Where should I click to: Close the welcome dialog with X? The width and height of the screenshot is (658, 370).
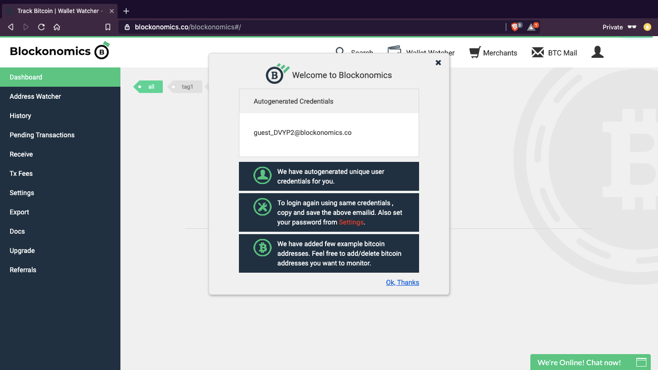[x=438, y=63]
